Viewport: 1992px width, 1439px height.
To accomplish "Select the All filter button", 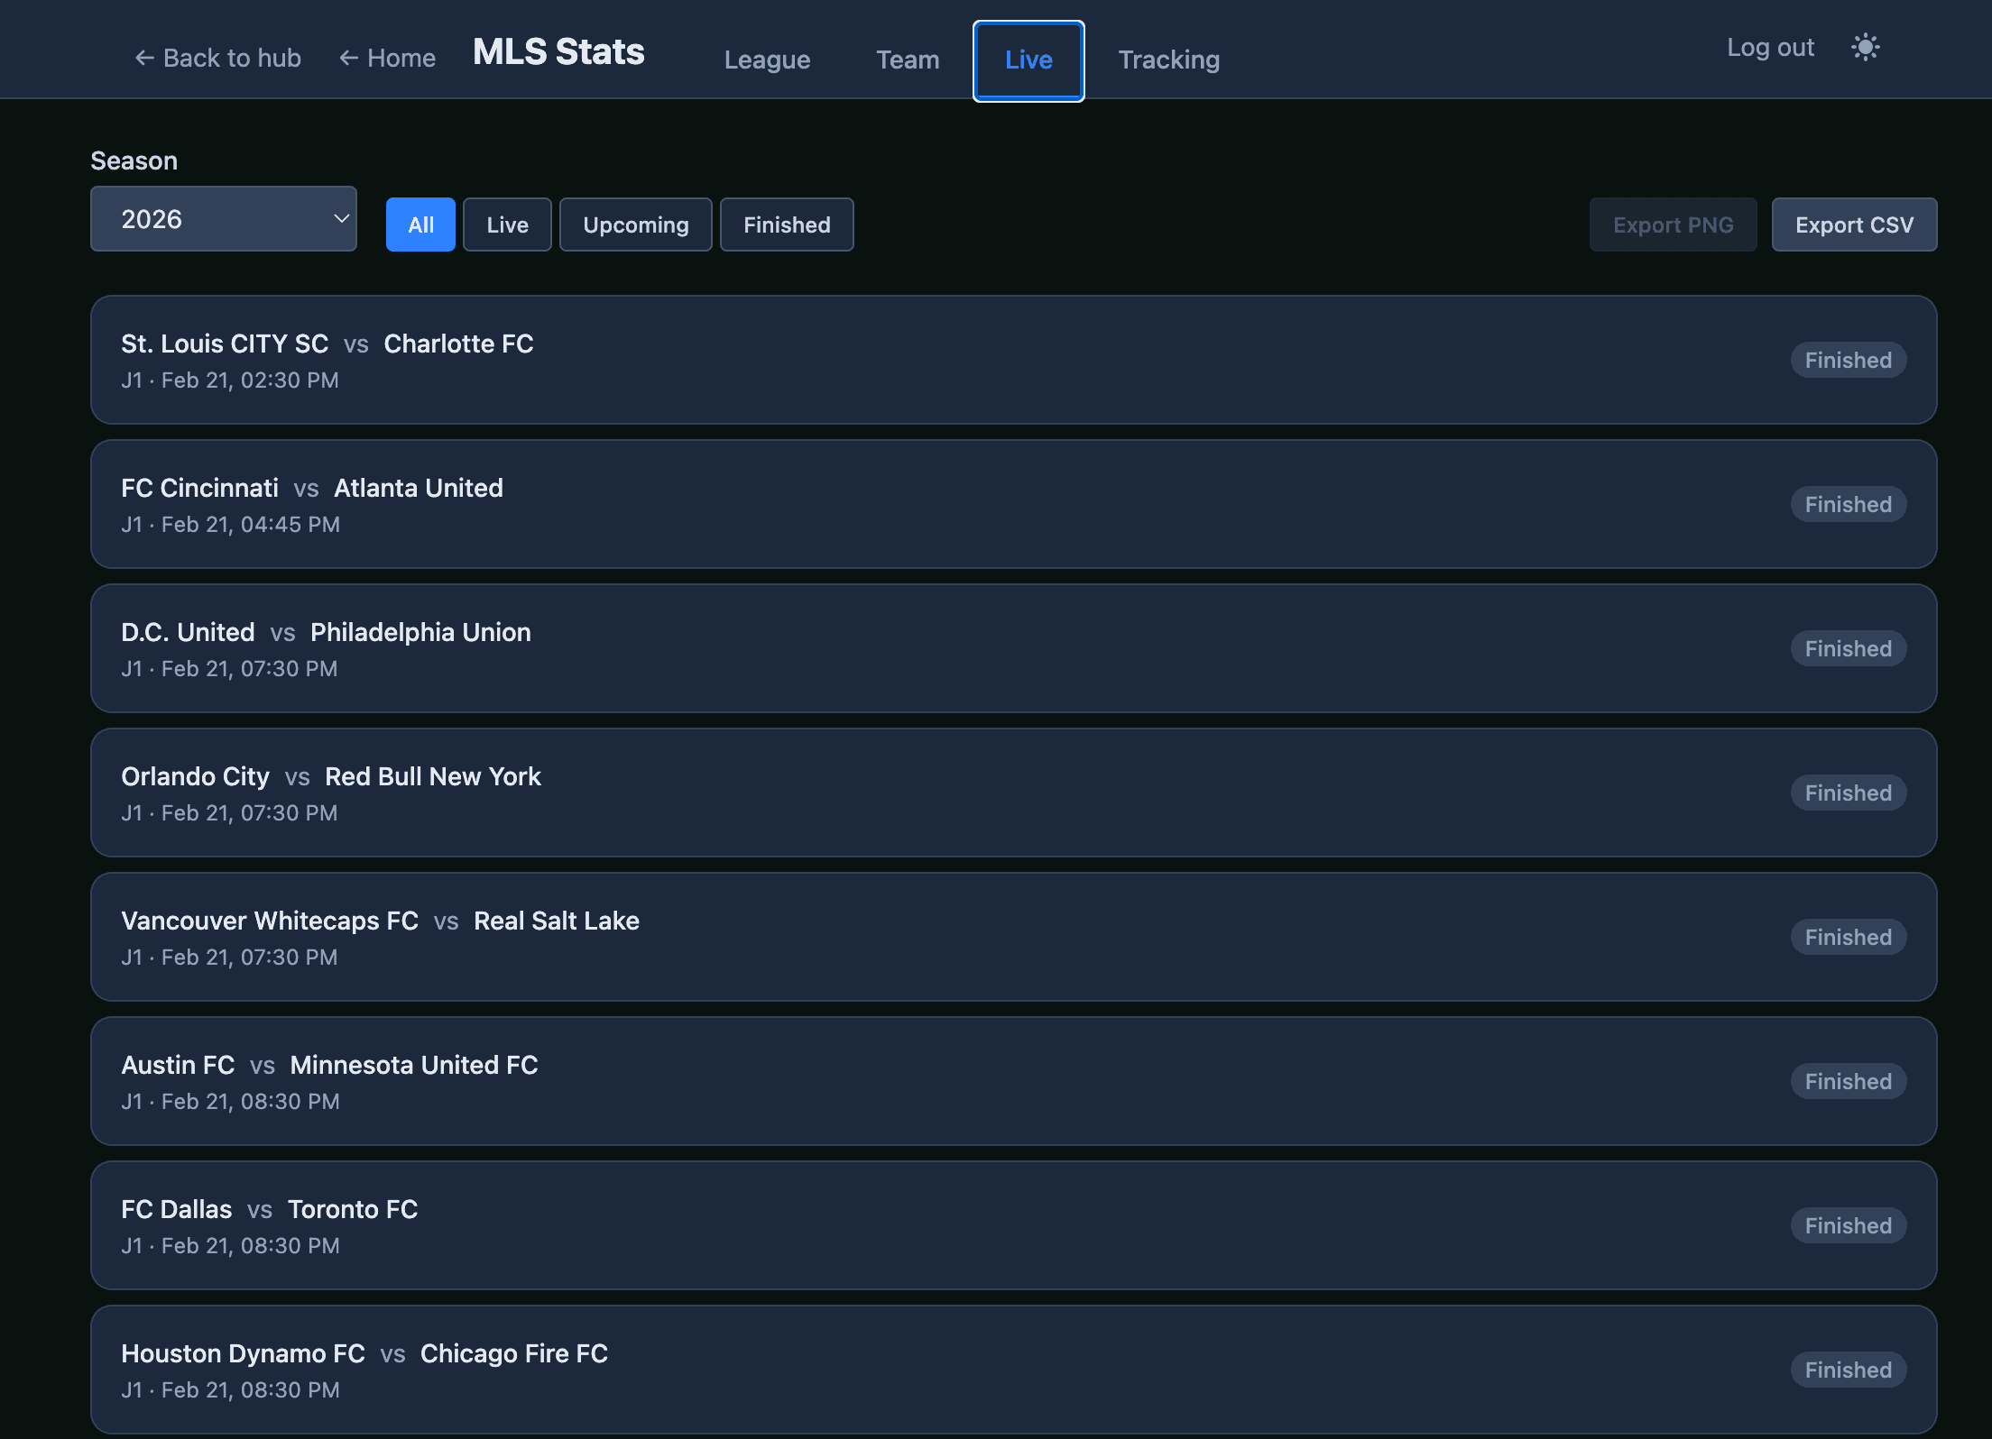I will point(420,225).
